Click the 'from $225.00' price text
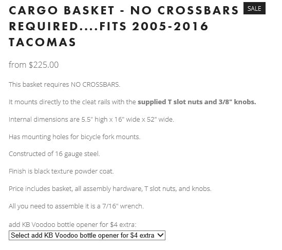 tap(33, 65)
